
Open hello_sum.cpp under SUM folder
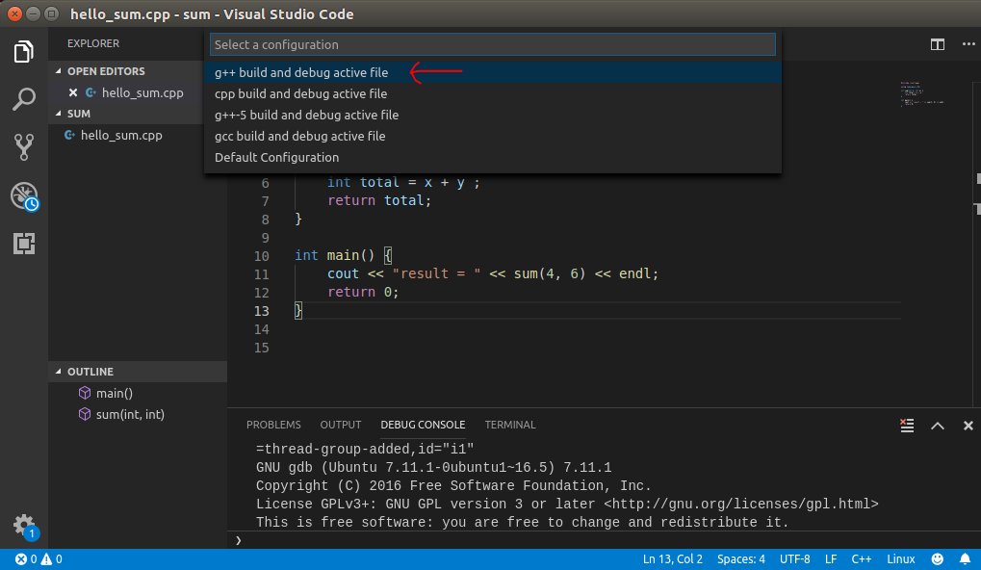[x=120, y=135]
